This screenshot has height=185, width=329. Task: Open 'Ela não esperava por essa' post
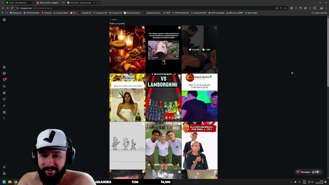199,146
